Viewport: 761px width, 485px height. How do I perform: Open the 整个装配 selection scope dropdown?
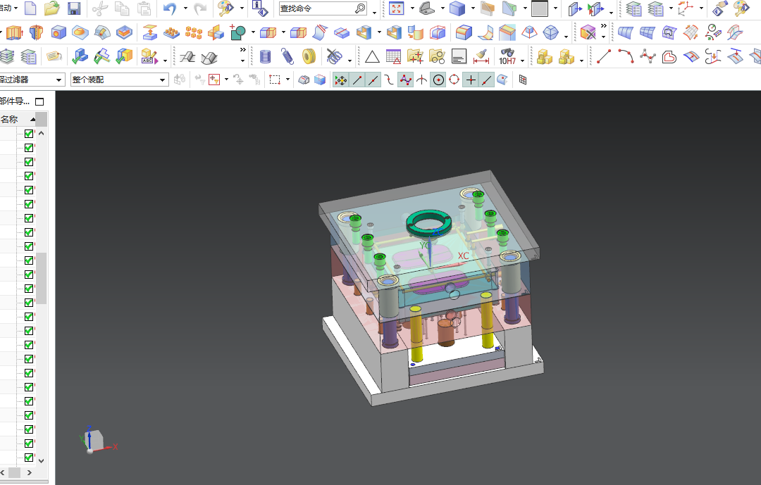(119, 80)
